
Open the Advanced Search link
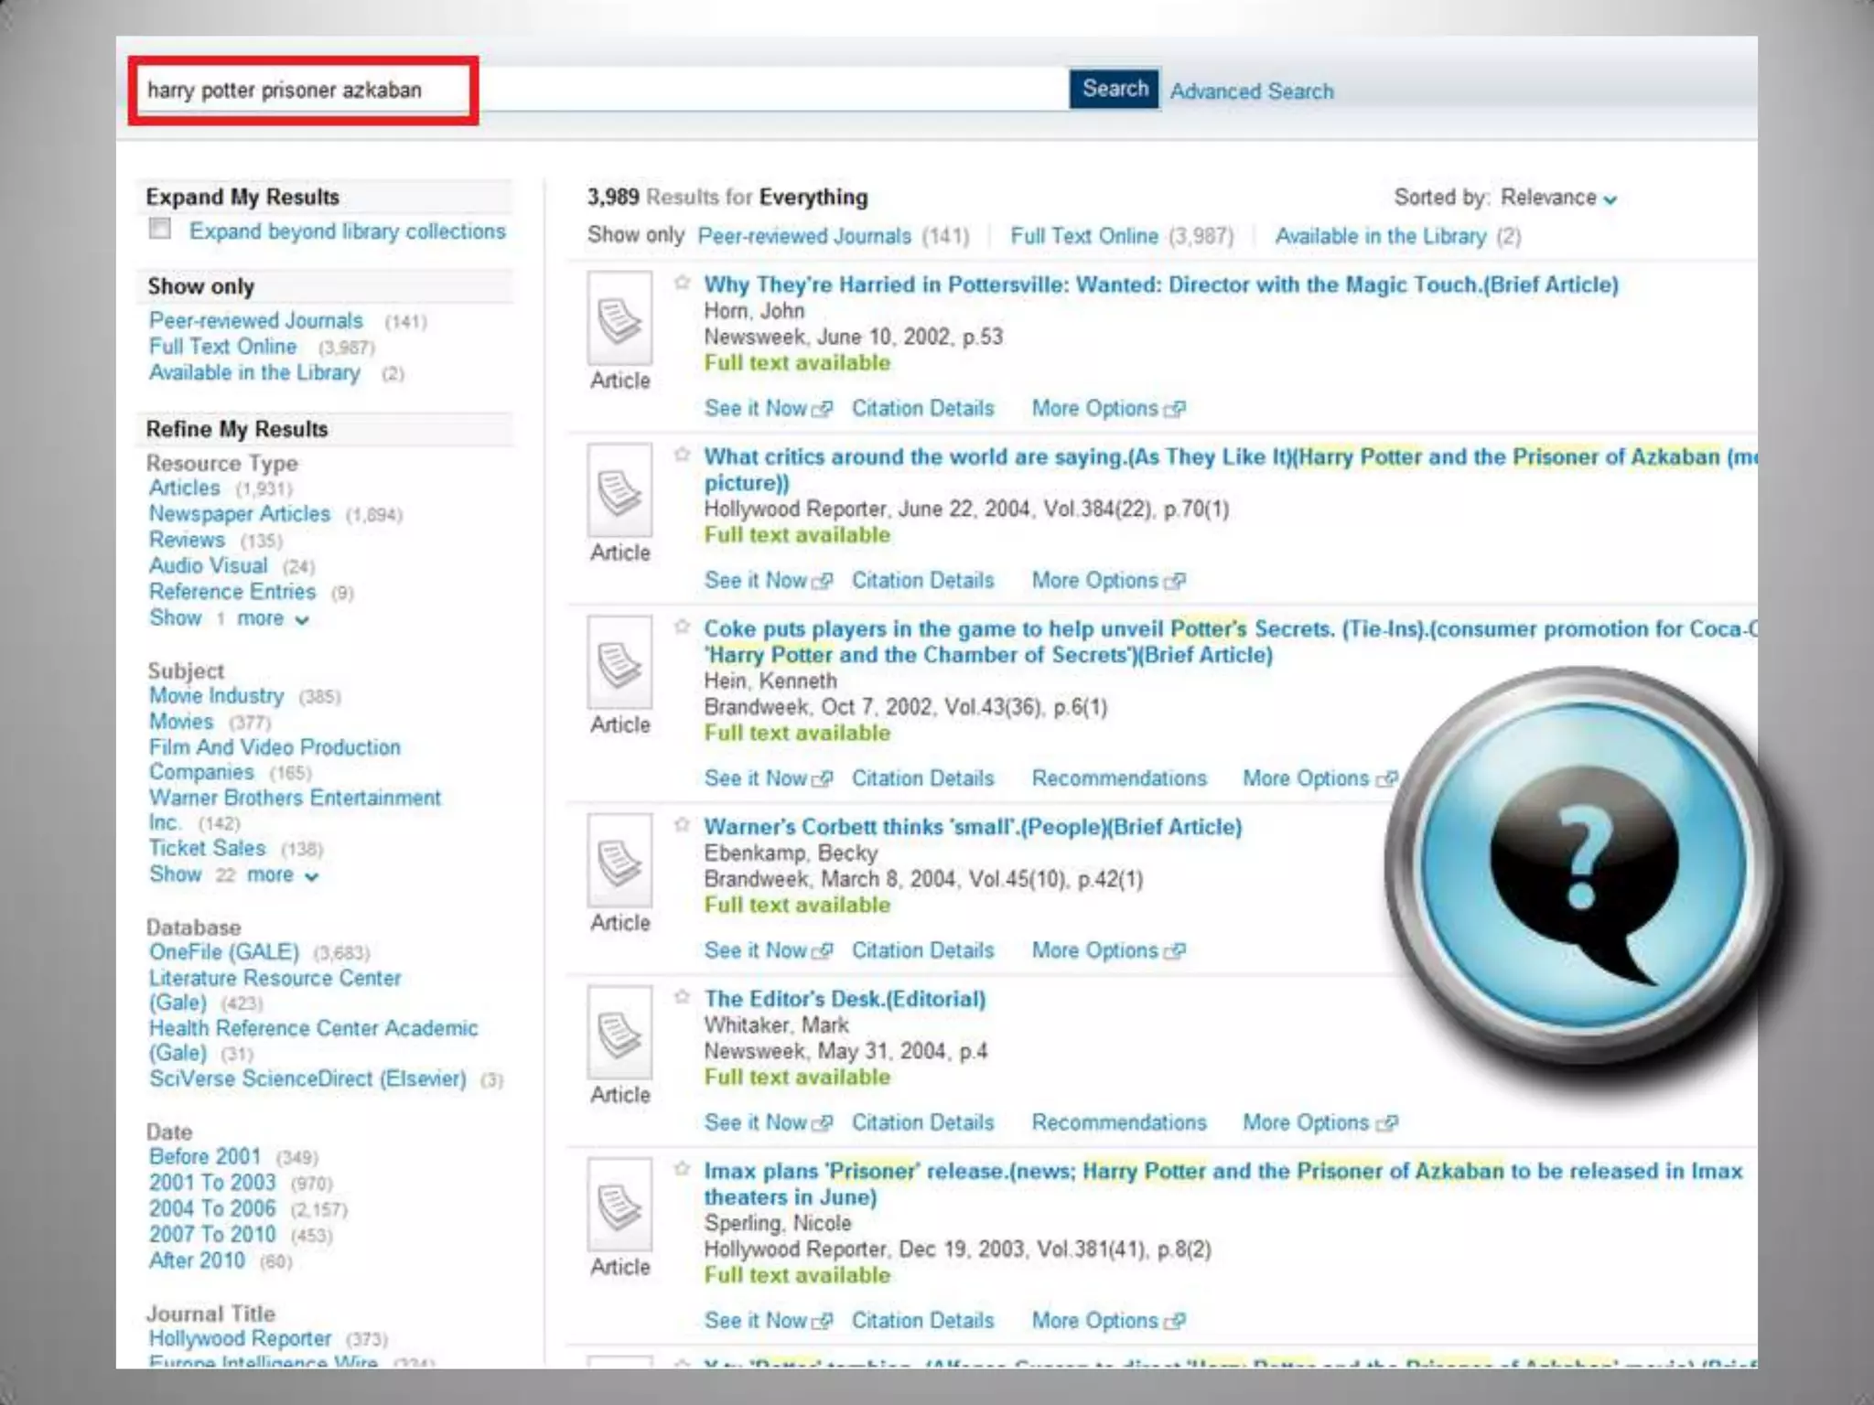pyautogui.click(x=1251, y=91)
